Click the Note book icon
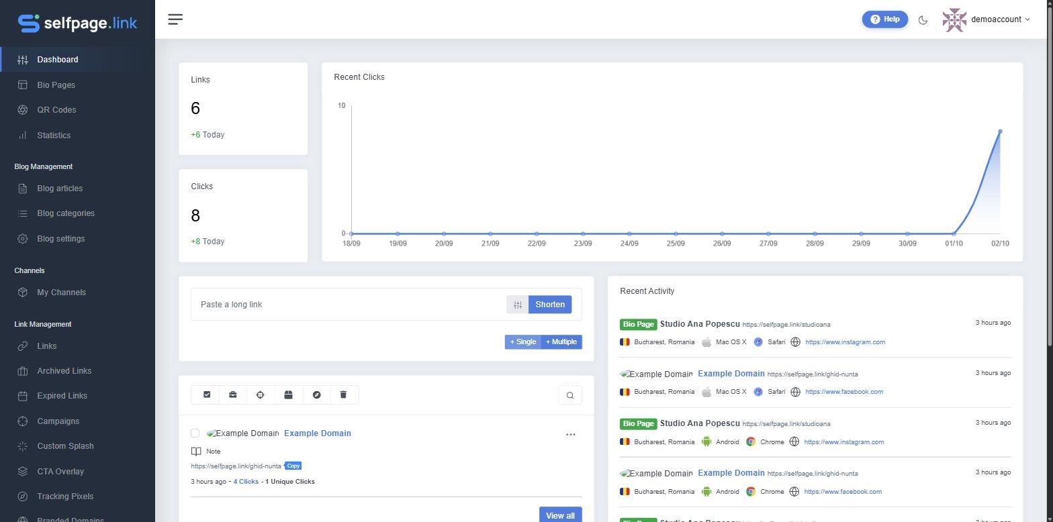 (196, 452)
